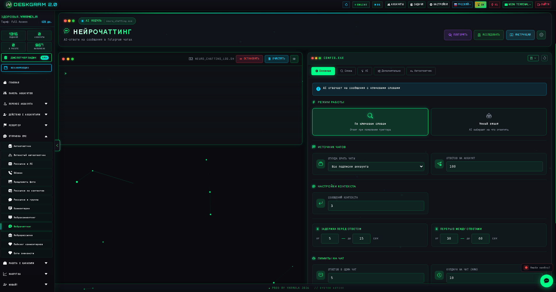Expand the Репортер sidebar menu
This screenshot has width=556, height=292.
(26, 125)
